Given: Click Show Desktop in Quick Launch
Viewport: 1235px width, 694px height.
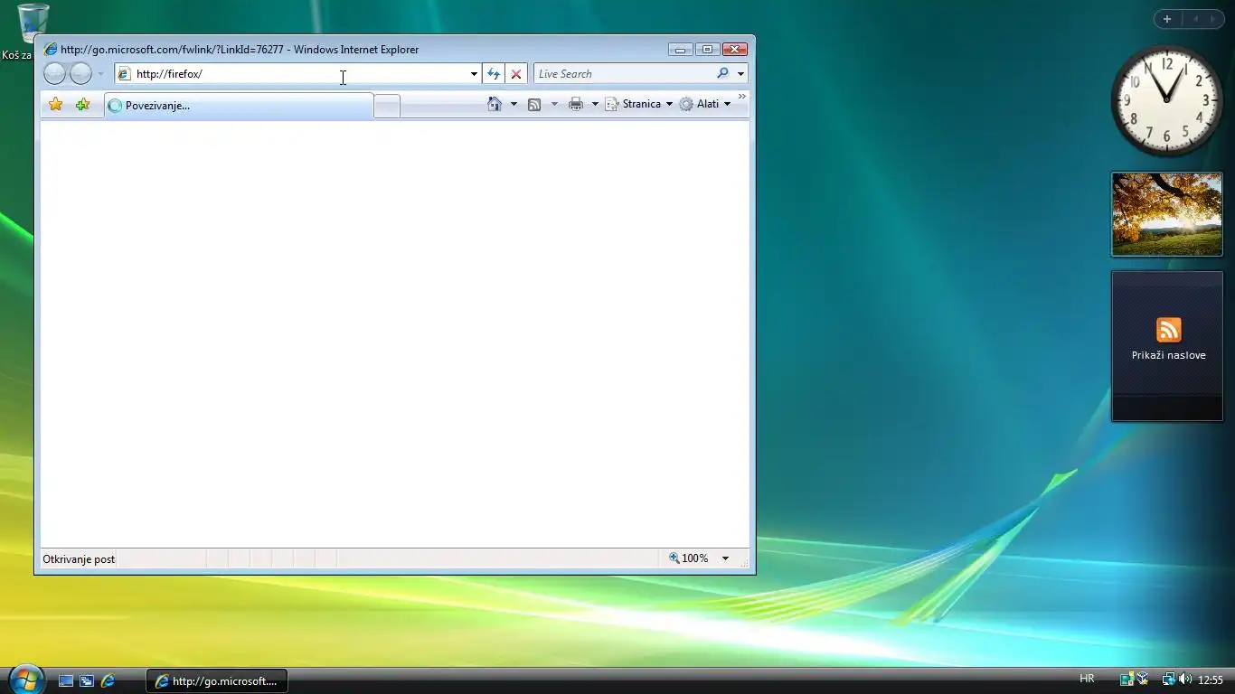Looking at the screenshot, I should (66, 680).
